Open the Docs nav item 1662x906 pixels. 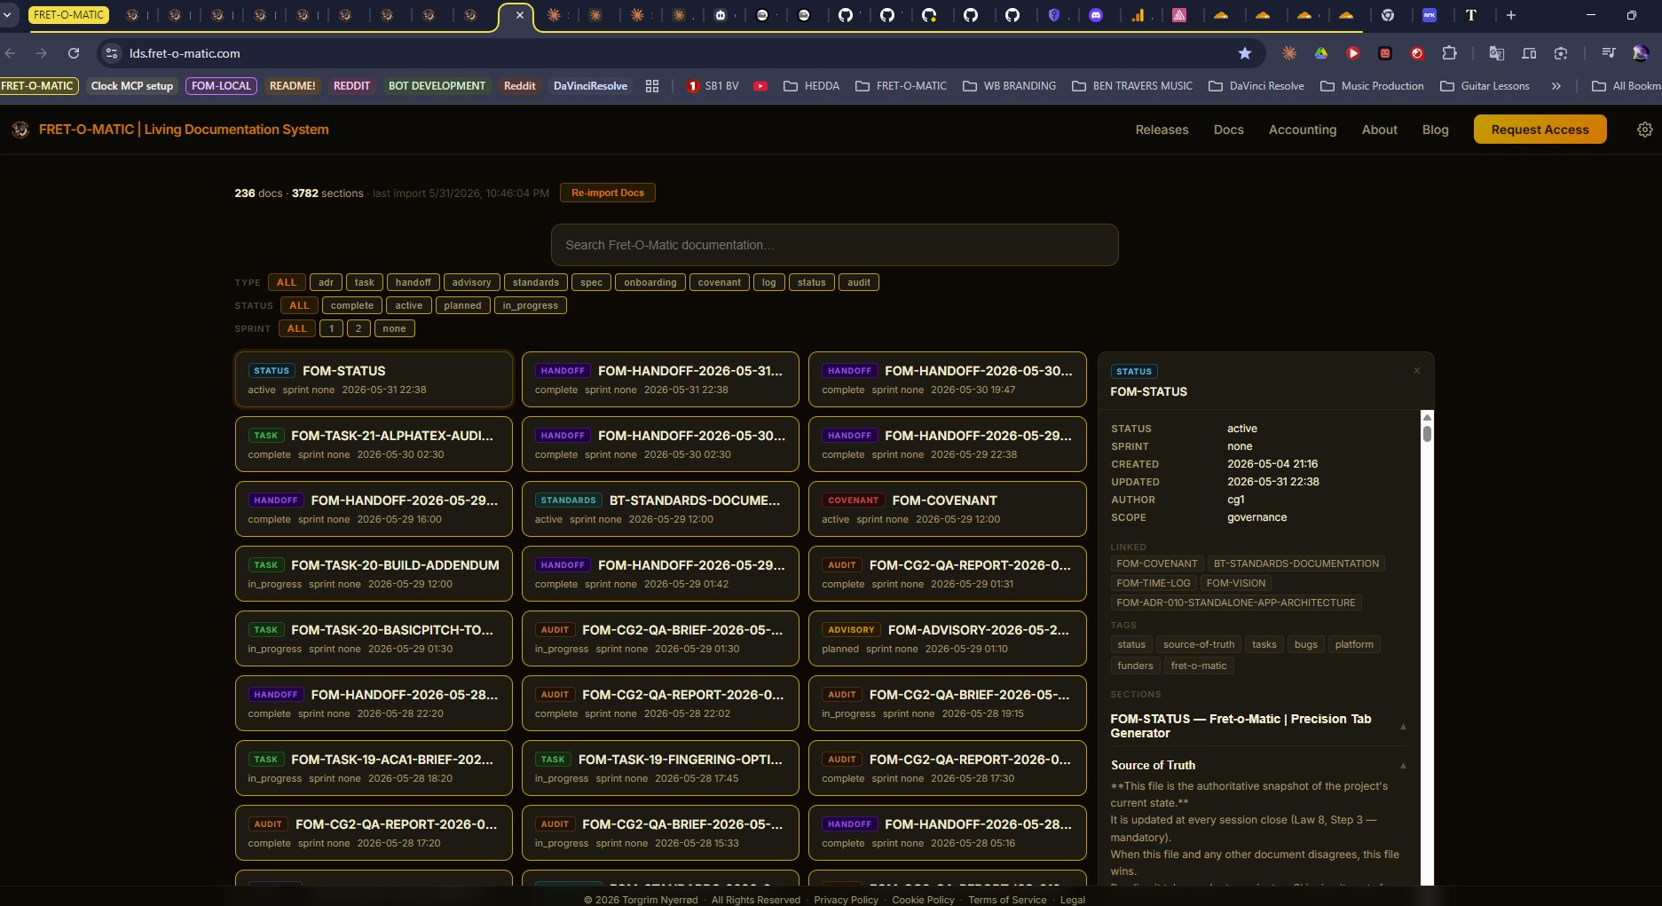click(x=1228, y=130)
